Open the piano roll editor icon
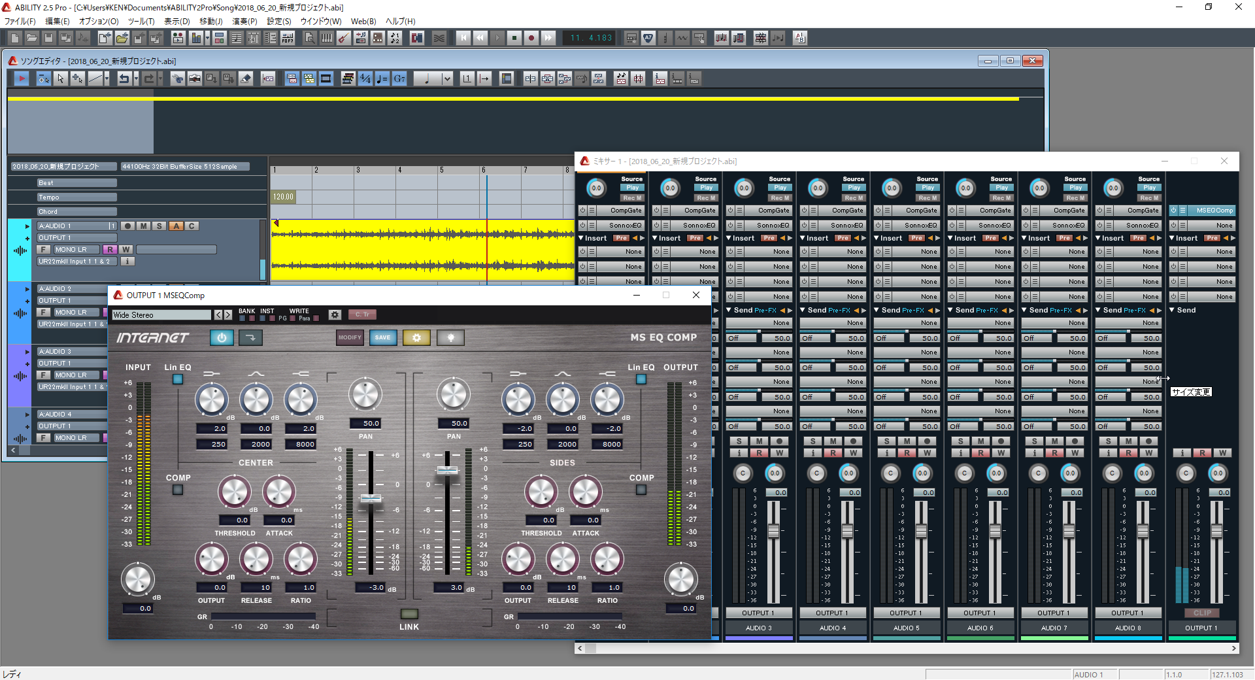The height and width of the screenshot is (680, 1255). click(326, 38)
